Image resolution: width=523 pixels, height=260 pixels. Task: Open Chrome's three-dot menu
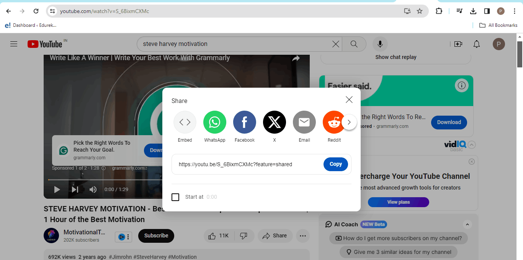point(514,11)
